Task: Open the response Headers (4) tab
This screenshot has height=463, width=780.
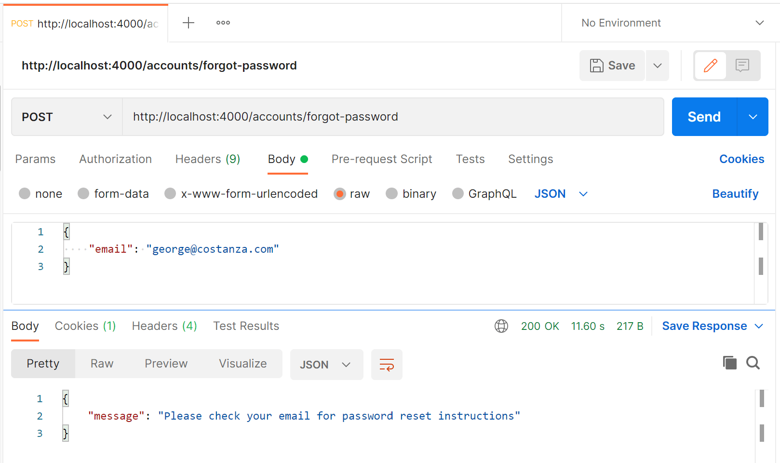Action: (164, 326)
